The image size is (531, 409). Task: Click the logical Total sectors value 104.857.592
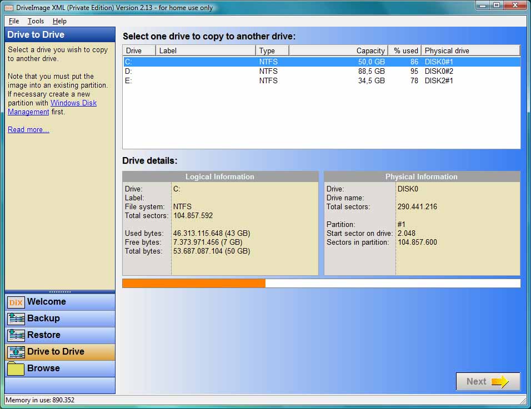193,215
